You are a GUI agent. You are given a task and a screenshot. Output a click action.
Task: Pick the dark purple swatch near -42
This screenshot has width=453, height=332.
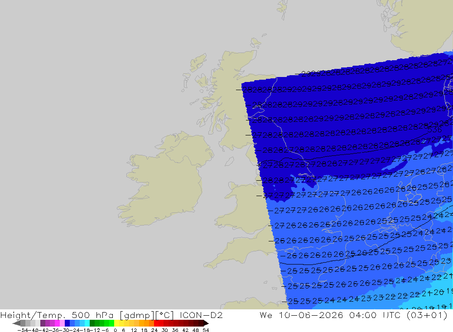(x=43, y=323)
